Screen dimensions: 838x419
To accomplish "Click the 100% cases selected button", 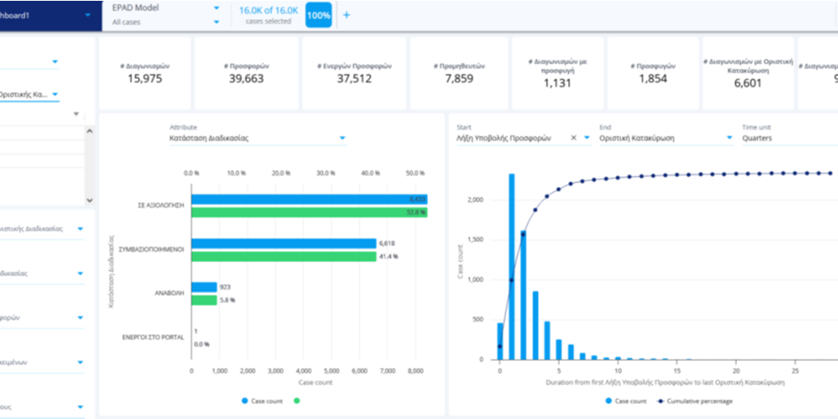I will (319, 15).
